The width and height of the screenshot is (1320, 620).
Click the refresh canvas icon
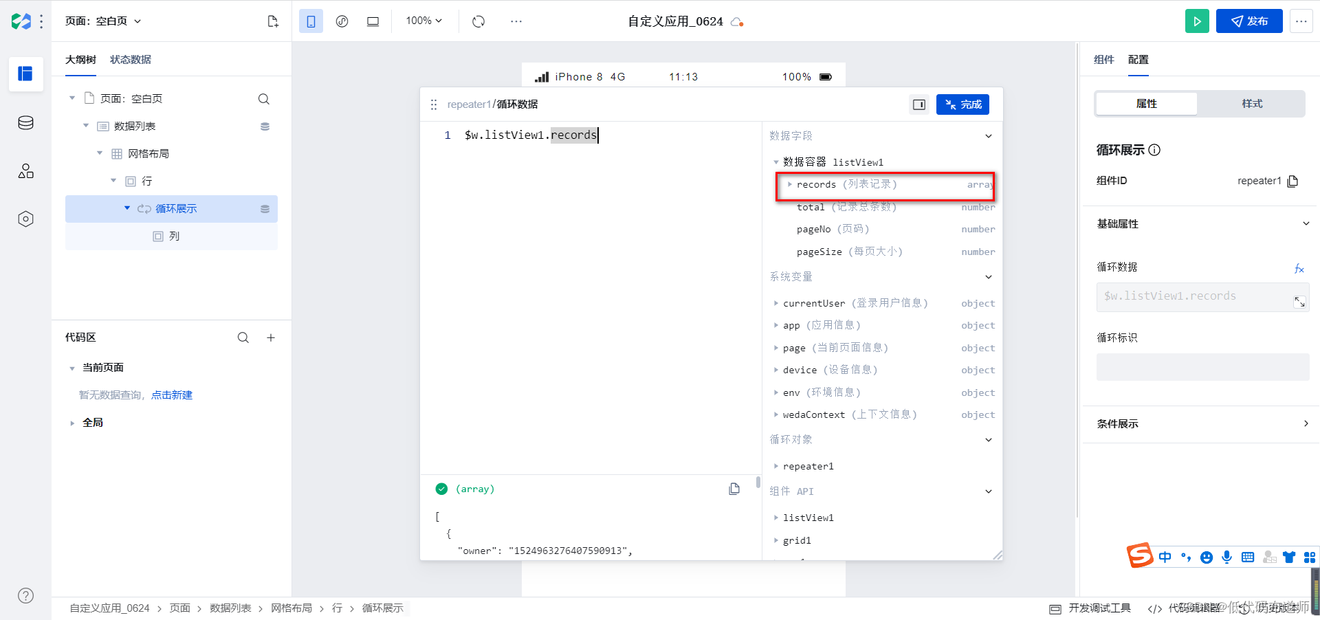tap(478, 21)
